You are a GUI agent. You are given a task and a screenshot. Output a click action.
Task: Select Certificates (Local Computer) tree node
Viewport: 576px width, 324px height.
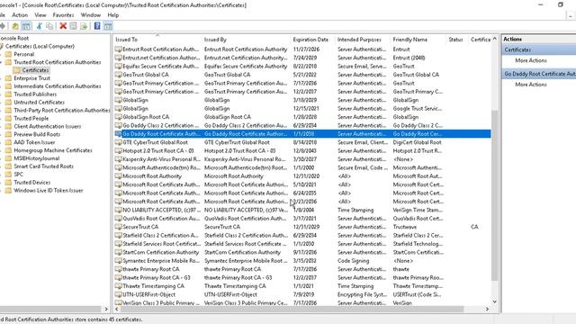40,46
